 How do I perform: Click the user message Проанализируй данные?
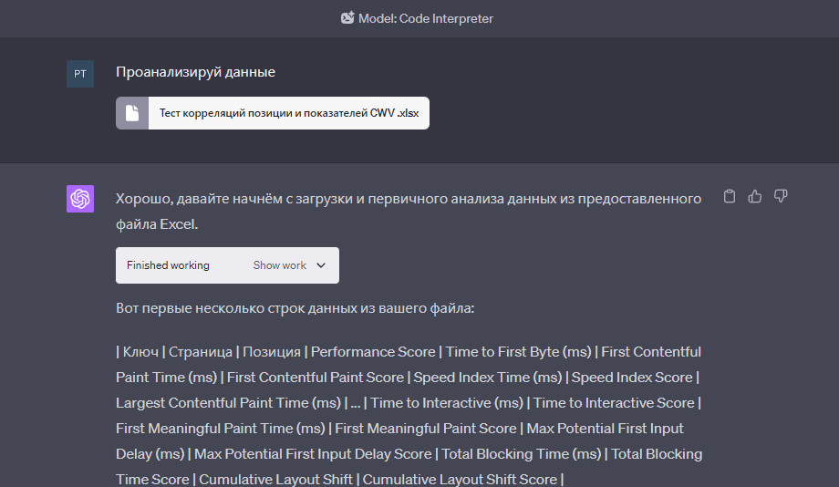(195, 72)
